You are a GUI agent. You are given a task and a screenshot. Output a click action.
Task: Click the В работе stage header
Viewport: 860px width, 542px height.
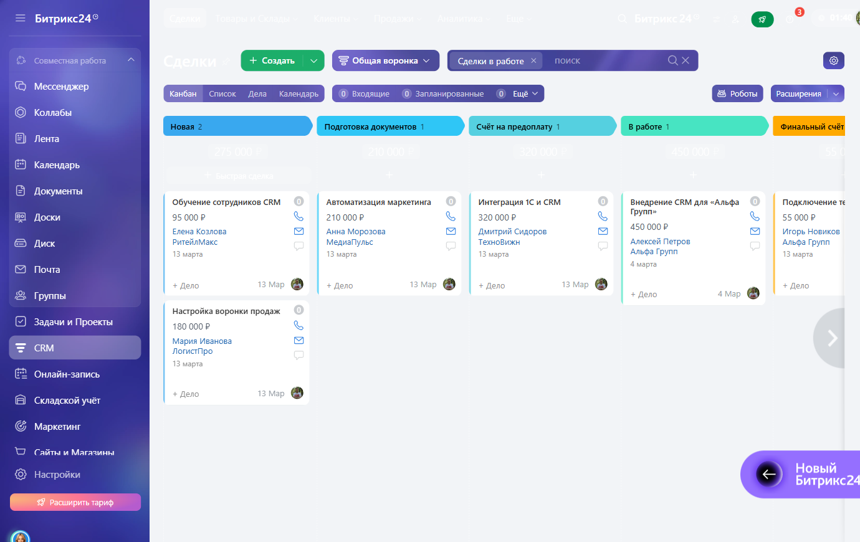coord(694,126)
